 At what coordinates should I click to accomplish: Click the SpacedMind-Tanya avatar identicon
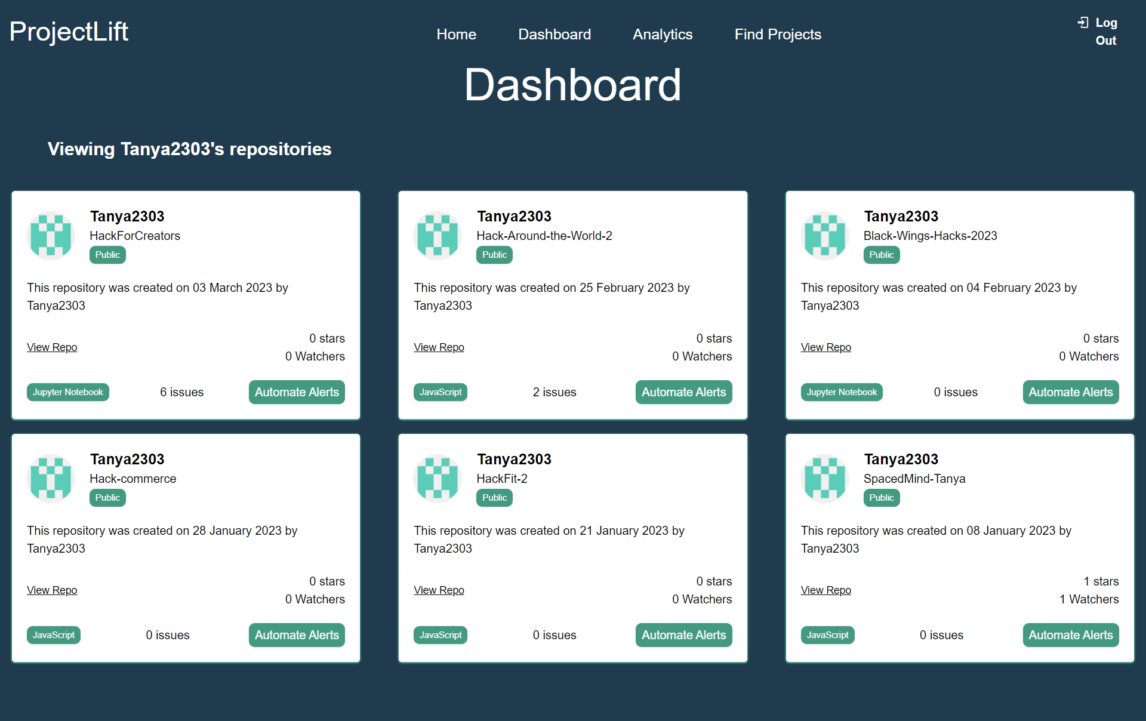coord(824,478)
